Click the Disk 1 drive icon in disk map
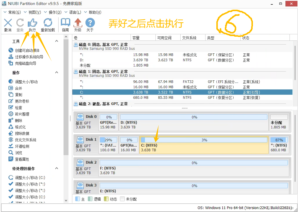298x212 pixels. point(80,140)
